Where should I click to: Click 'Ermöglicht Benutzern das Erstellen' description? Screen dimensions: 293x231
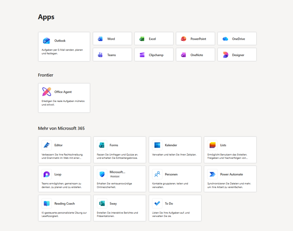227,156
